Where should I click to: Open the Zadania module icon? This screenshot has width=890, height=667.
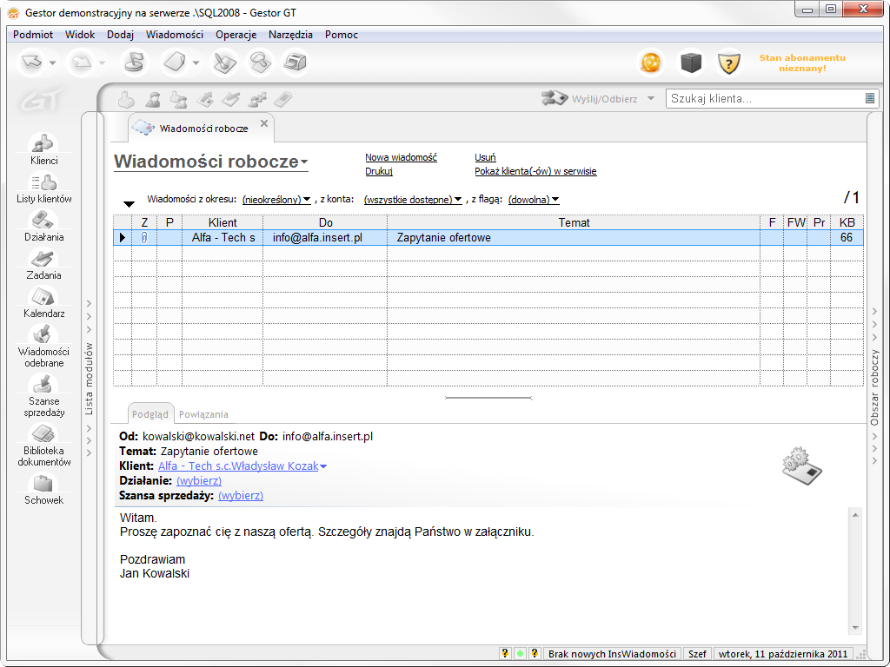click(x=43, y=263)
